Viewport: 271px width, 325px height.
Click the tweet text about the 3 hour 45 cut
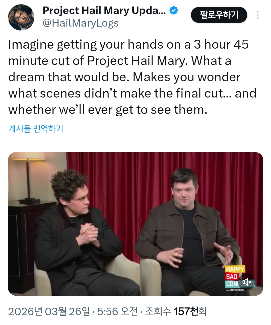click(132, 77)
